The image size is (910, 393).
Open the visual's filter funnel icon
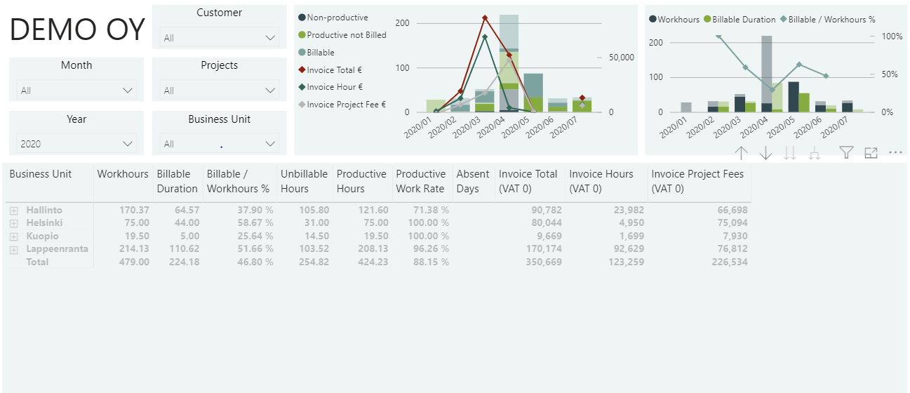pos(847,152)
